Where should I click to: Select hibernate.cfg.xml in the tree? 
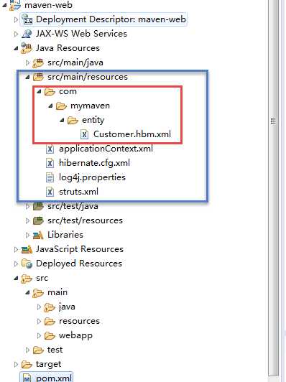[94, 163]
